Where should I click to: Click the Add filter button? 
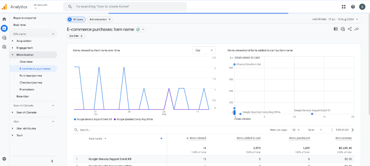pos(76,36)
